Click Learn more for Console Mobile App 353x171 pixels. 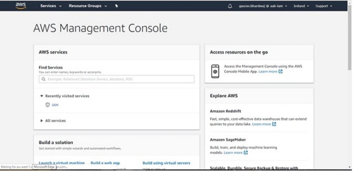[x=268, y=72]
